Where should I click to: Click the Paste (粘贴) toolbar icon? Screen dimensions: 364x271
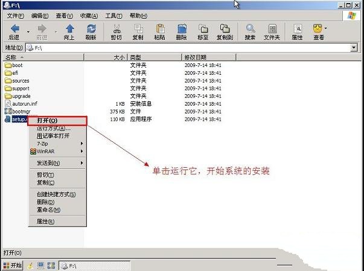(159, 29)
